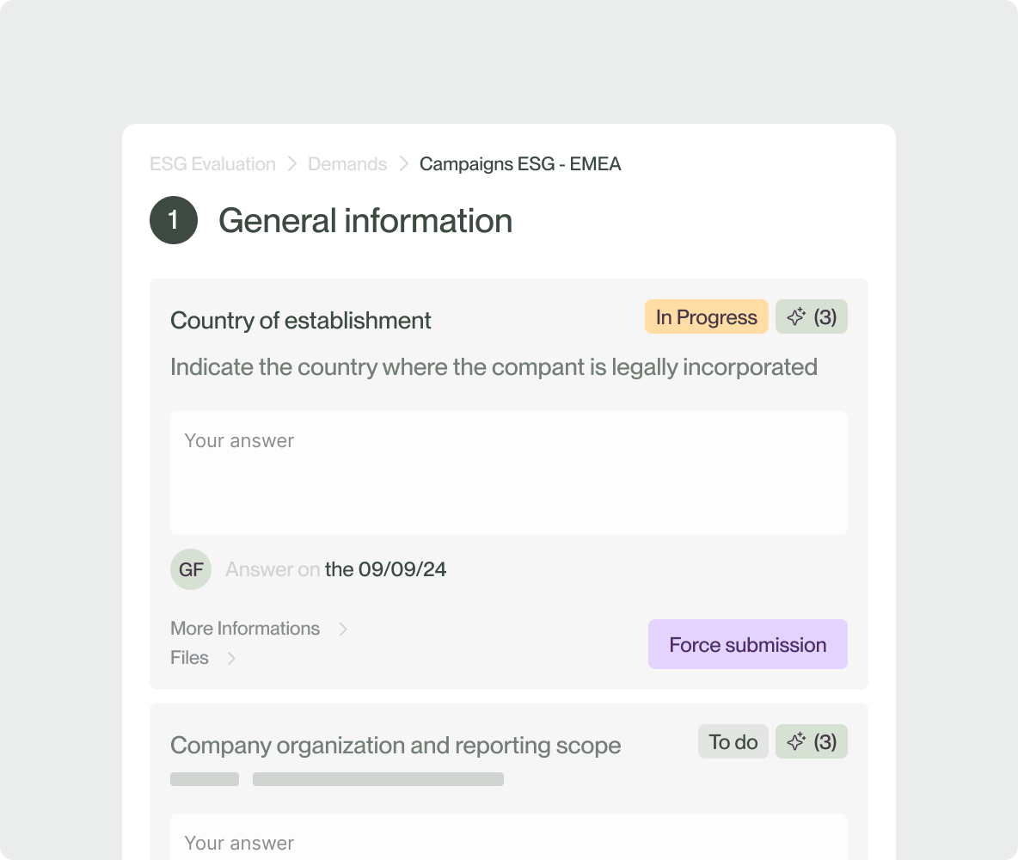This screenshot has width=1018, height=860.
Task: Expand More Informations chevron
Action: pyautogui.click(x=343, y=629)
